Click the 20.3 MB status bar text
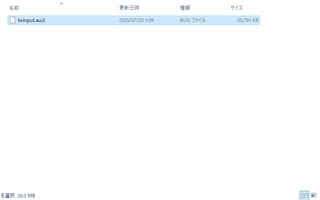 coord(26,196)
